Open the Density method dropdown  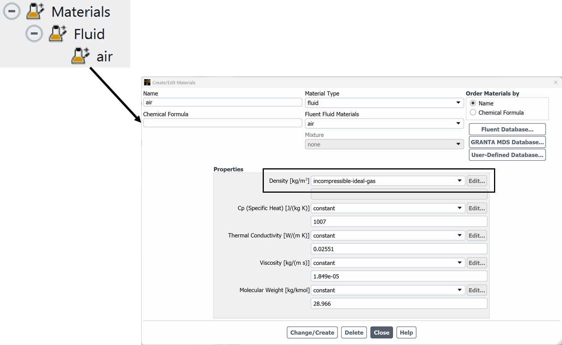(x=388, y=181)
